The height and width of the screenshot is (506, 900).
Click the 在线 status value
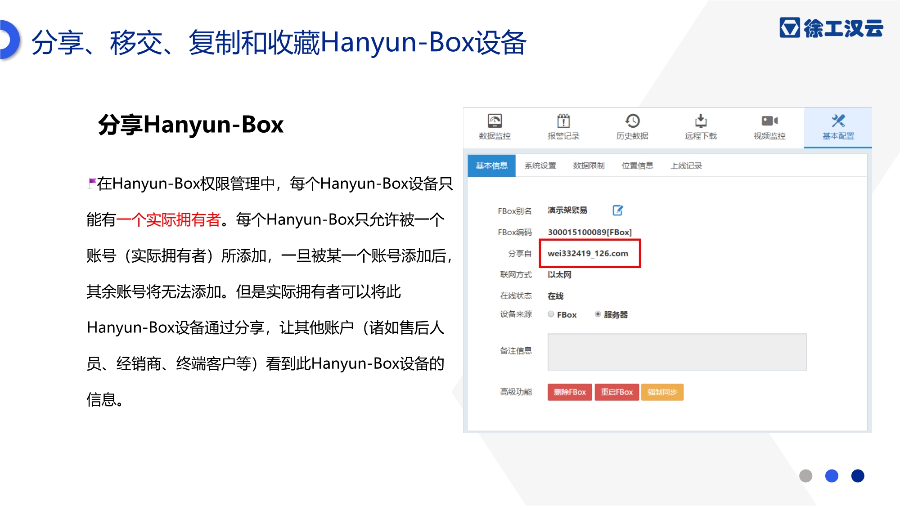(555, 296)
